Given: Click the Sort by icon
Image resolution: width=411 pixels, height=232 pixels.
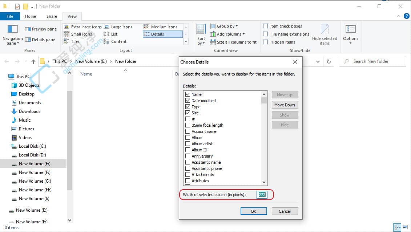Looking at the screenshot, I should [201, 29].
